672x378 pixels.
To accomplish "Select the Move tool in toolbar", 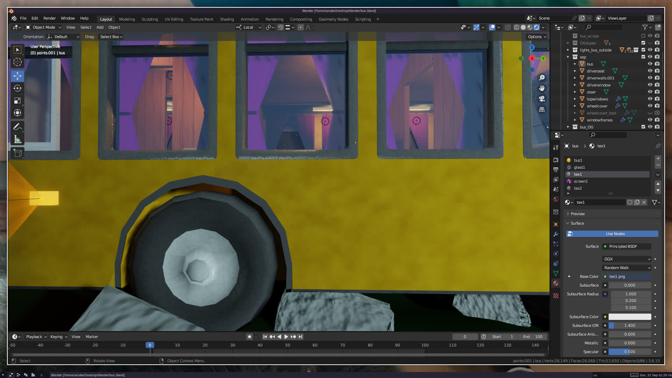I will 17,76.
